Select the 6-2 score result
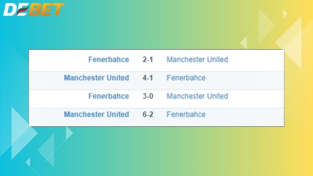 pos(148,115)
